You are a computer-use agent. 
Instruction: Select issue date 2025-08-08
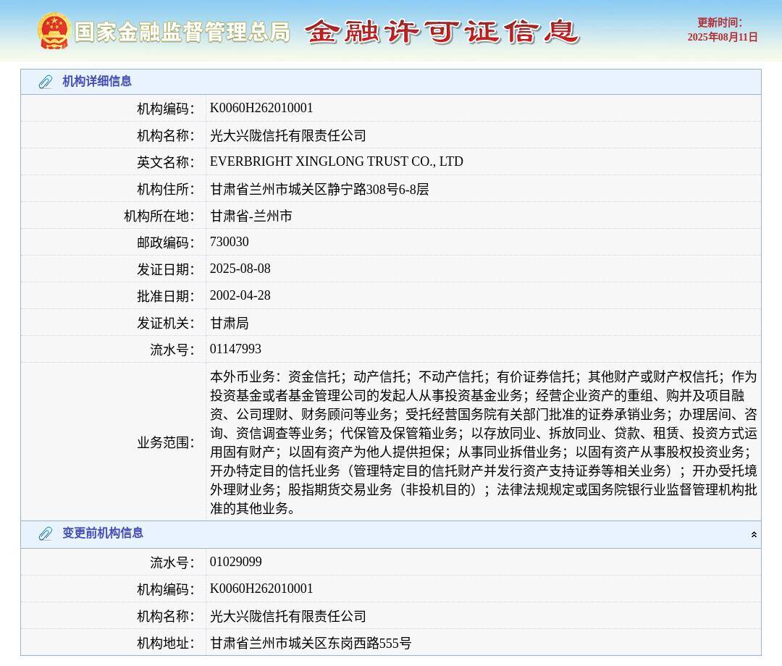pos(240,269)
